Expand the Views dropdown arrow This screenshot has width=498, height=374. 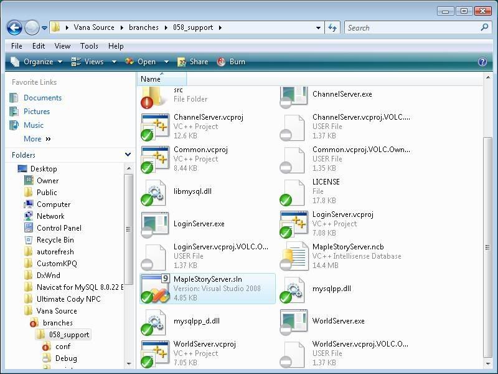[x=114, y=62]
